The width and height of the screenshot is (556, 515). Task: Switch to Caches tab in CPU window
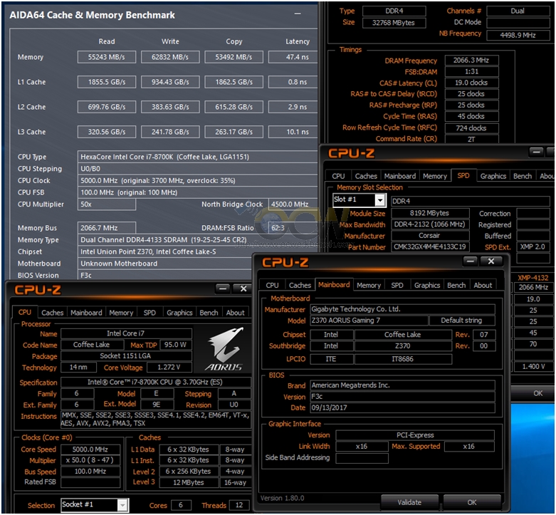tap(52, 313)
